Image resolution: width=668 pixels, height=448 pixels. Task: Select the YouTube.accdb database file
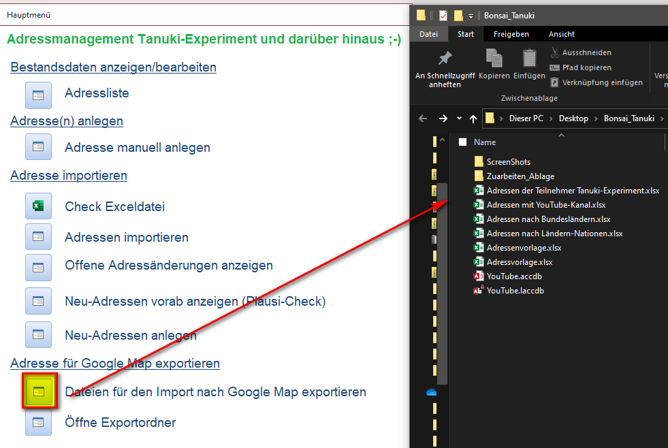(x=514, y=276)
